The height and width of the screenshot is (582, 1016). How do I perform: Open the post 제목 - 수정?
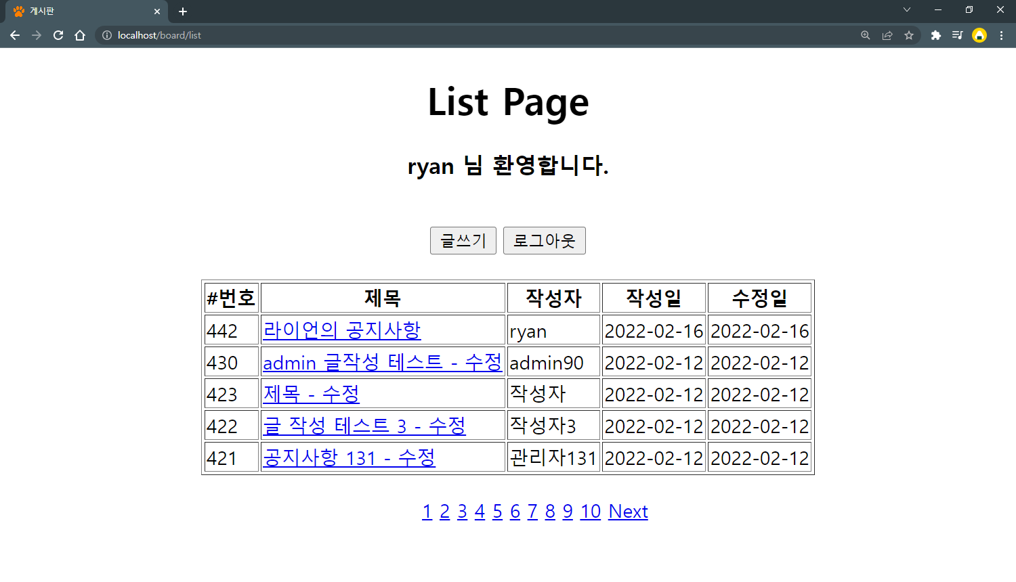tap(312, 394)
